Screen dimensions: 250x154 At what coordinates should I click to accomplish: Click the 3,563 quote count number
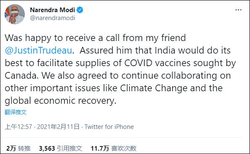click(x=47, y=149)
